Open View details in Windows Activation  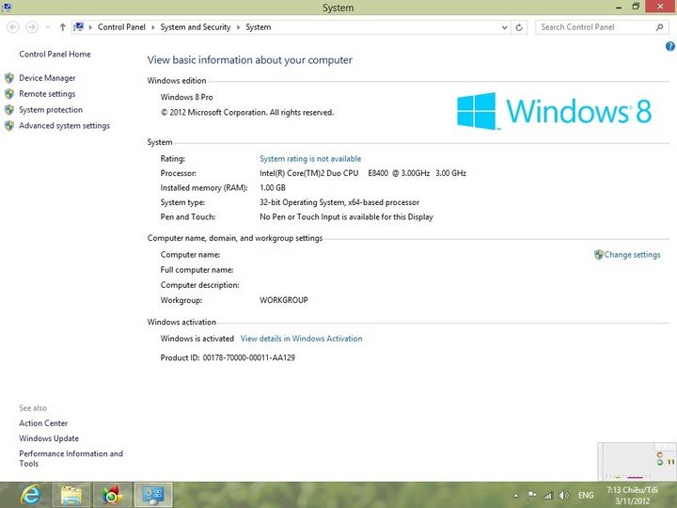(x=302, y=339)
